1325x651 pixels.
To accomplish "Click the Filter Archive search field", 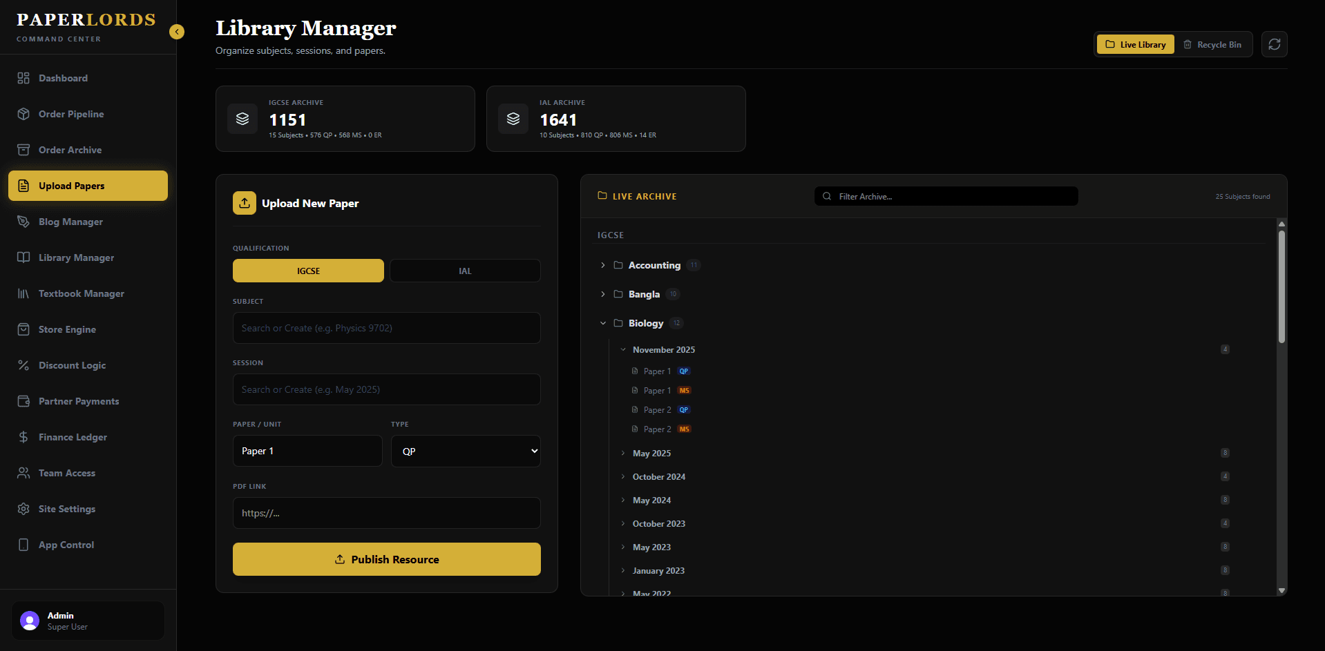I will (x=946, y=196).
